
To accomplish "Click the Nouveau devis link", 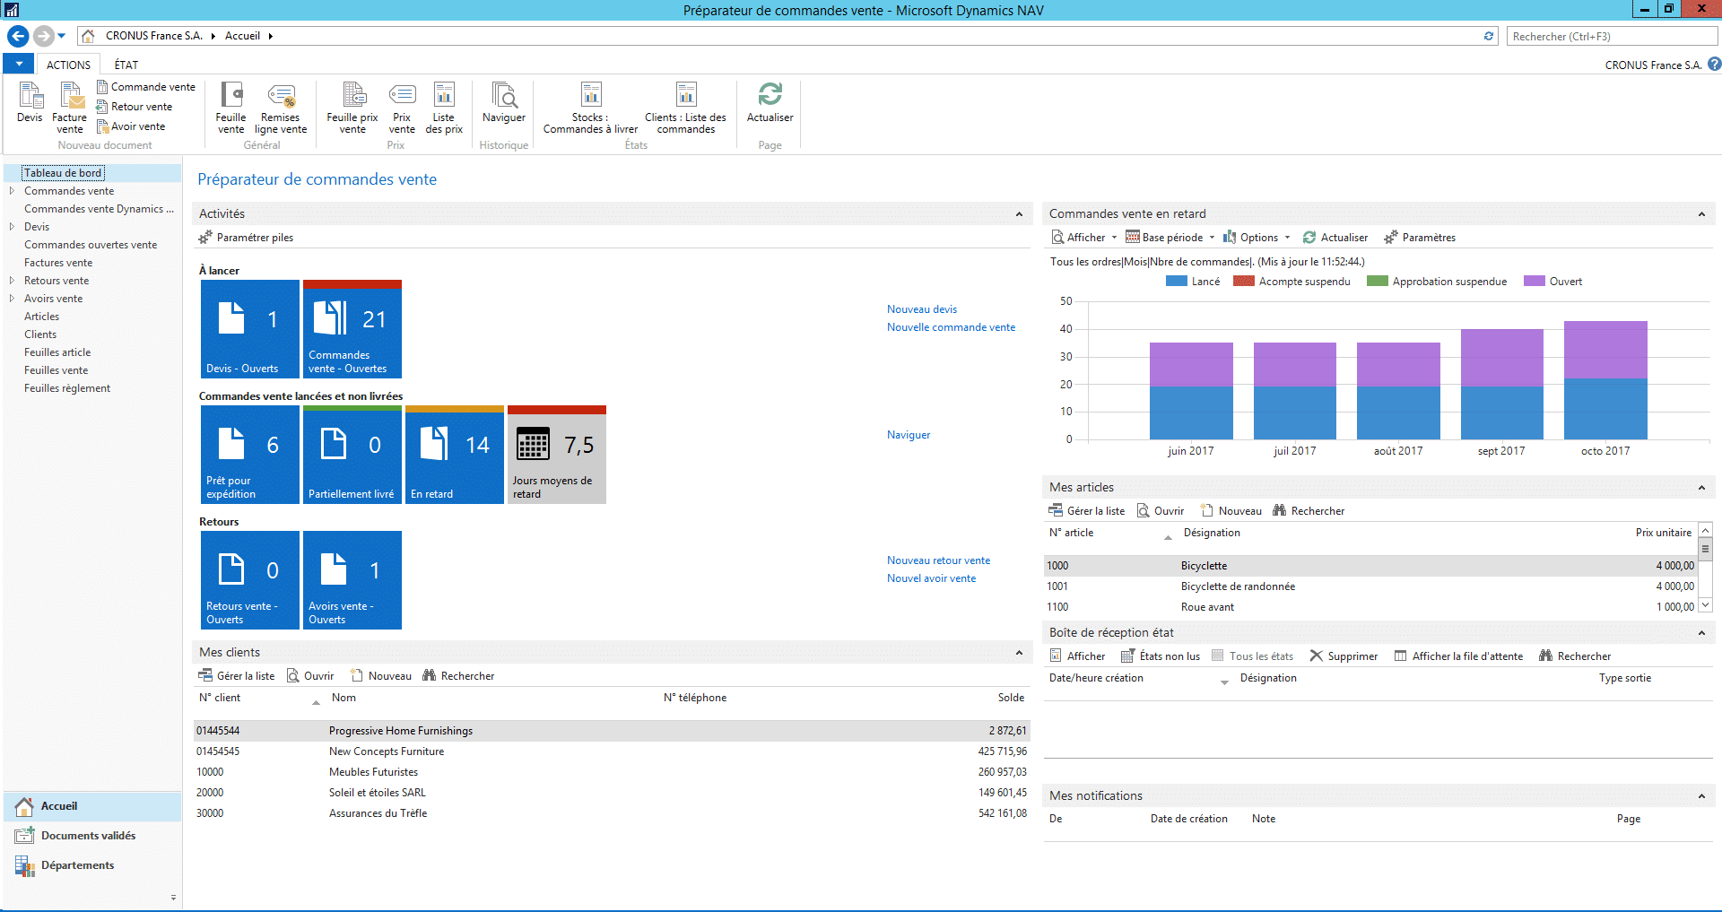I will (x=922, y=309).
